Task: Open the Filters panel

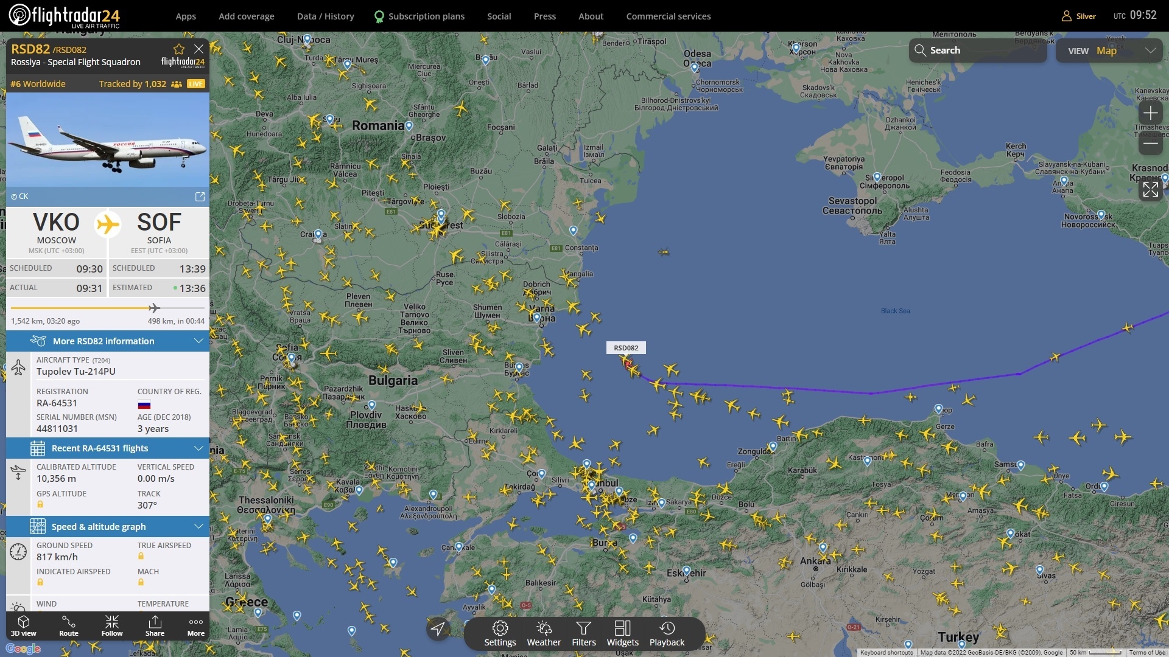Action: click(x=584, y=634)
